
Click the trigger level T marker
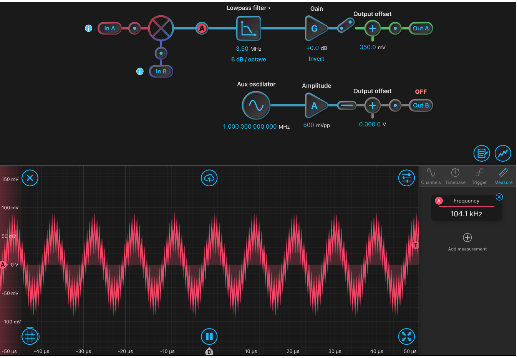click(415, 245)
